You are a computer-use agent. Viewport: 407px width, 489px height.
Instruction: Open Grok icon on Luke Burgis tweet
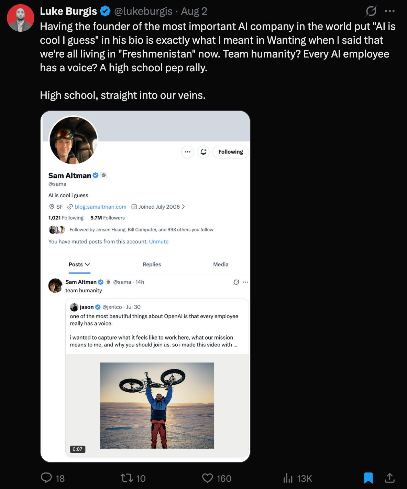point(371,11)
